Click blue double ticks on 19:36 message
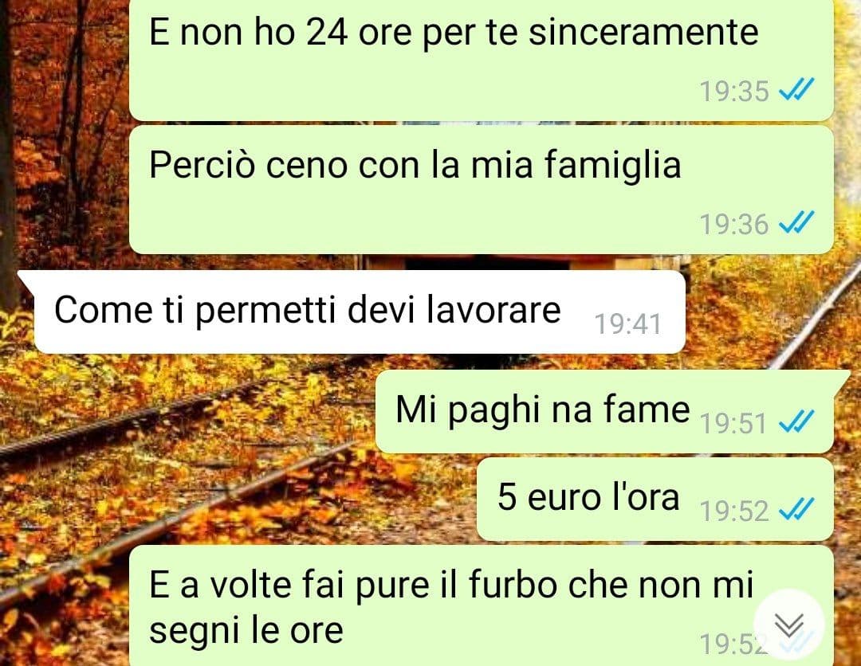The height and width of the screenshot is (666, 861). [x=796, y=222]
